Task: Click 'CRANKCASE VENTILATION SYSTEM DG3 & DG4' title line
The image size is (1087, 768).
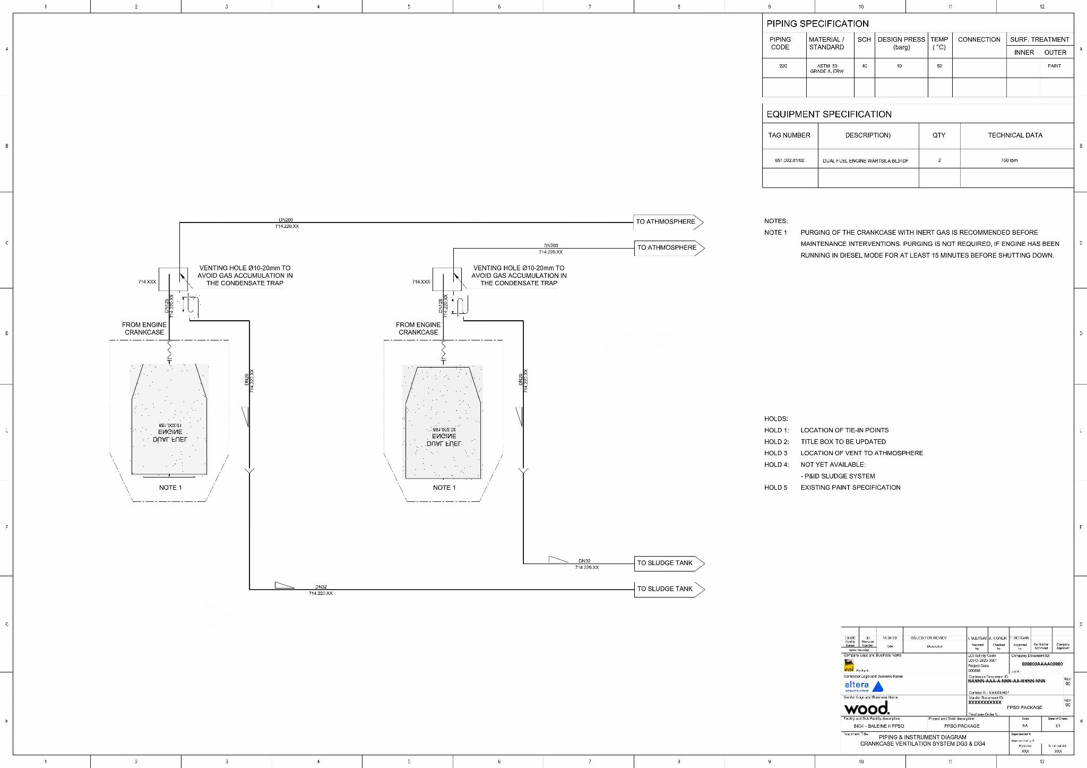Action: coord(922,744)
